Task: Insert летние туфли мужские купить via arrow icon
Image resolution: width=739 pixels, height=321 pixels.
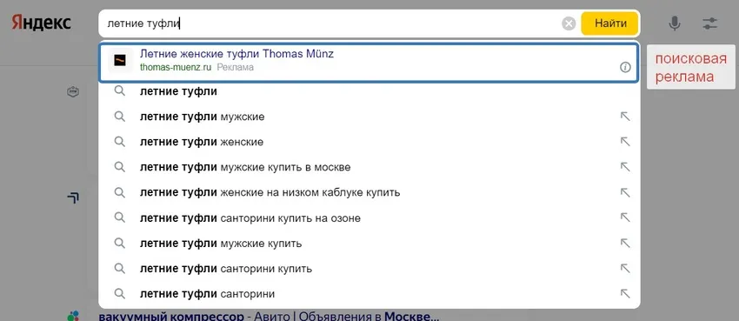Action: (625, 244)
